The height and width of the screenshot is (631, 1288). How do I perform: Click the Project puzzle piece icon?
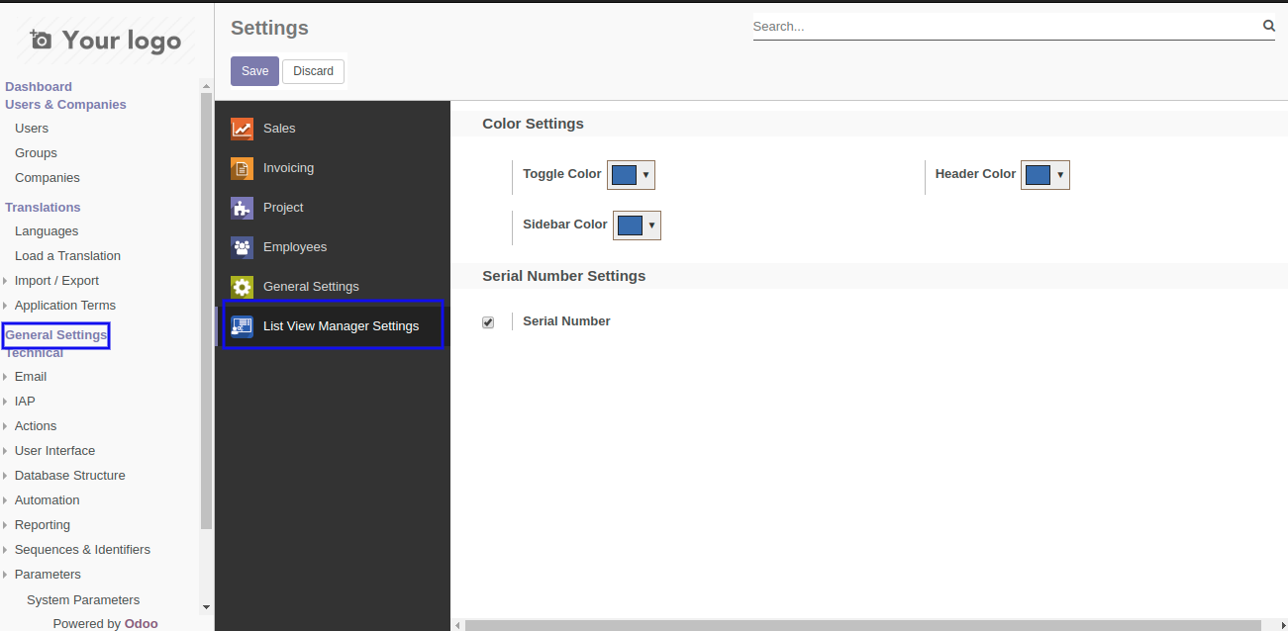click(242, 208)
